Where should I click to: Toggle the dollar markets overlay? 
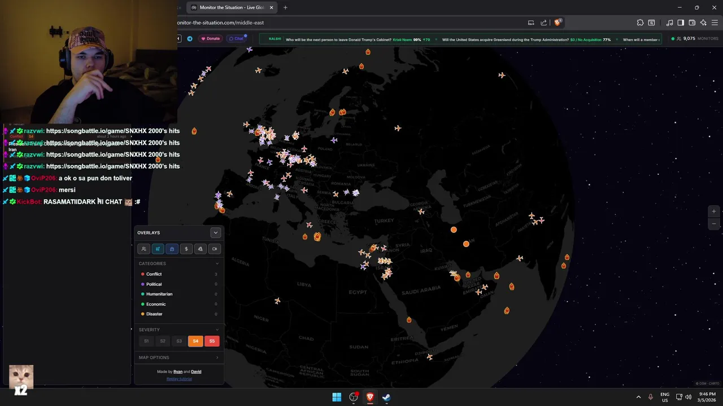point(186,249)
